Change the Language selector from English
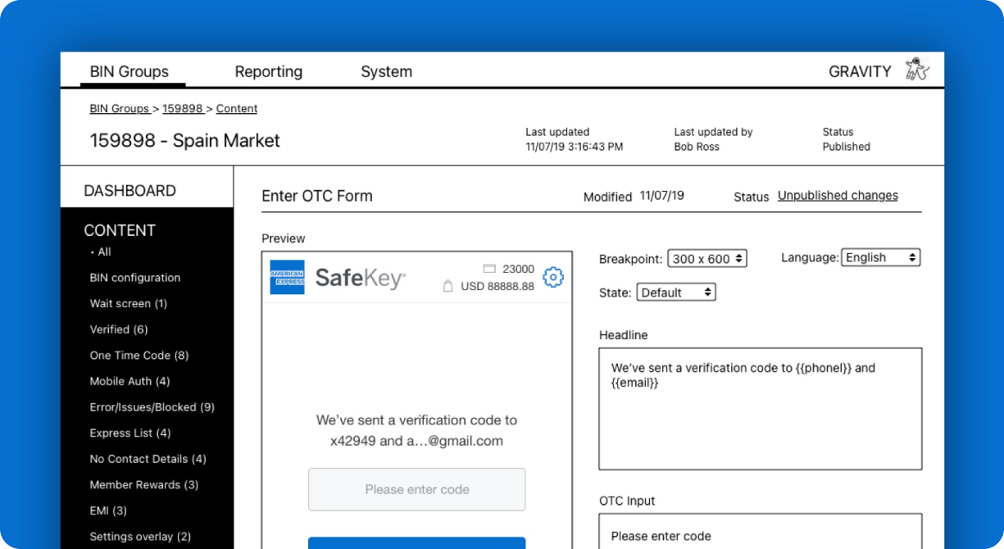Image resolution: width=1004 pixels, height=549 pixels. 880,257
